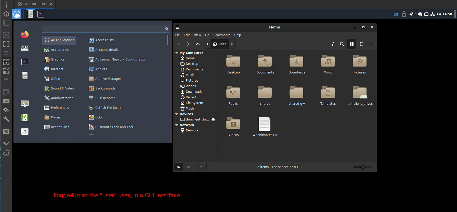Adjust the icon zoom slider
Screen dimensions: 457x212
[363, 167]
